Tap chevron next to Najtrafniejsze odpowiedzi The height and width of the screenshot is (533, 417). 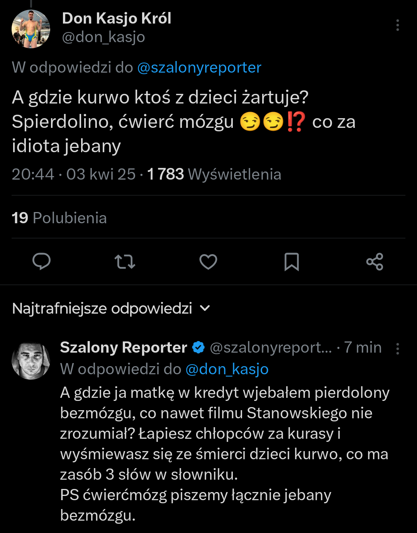[x=205, y=308]
